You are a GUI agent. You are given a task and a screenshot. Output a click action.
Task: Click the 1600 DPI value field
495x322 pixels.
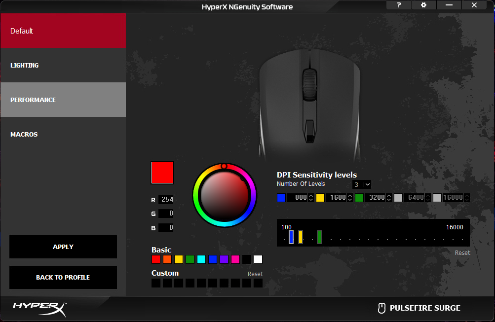336,198
